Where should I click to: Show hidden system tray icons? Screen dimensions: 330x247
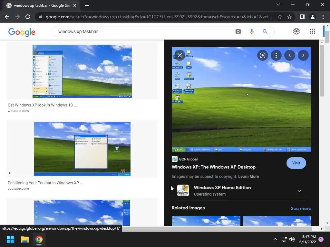point(275,239)
